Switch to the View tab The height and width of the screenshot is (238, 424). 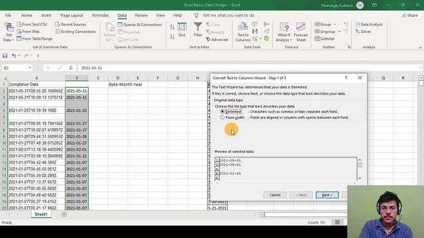point(160,15)
